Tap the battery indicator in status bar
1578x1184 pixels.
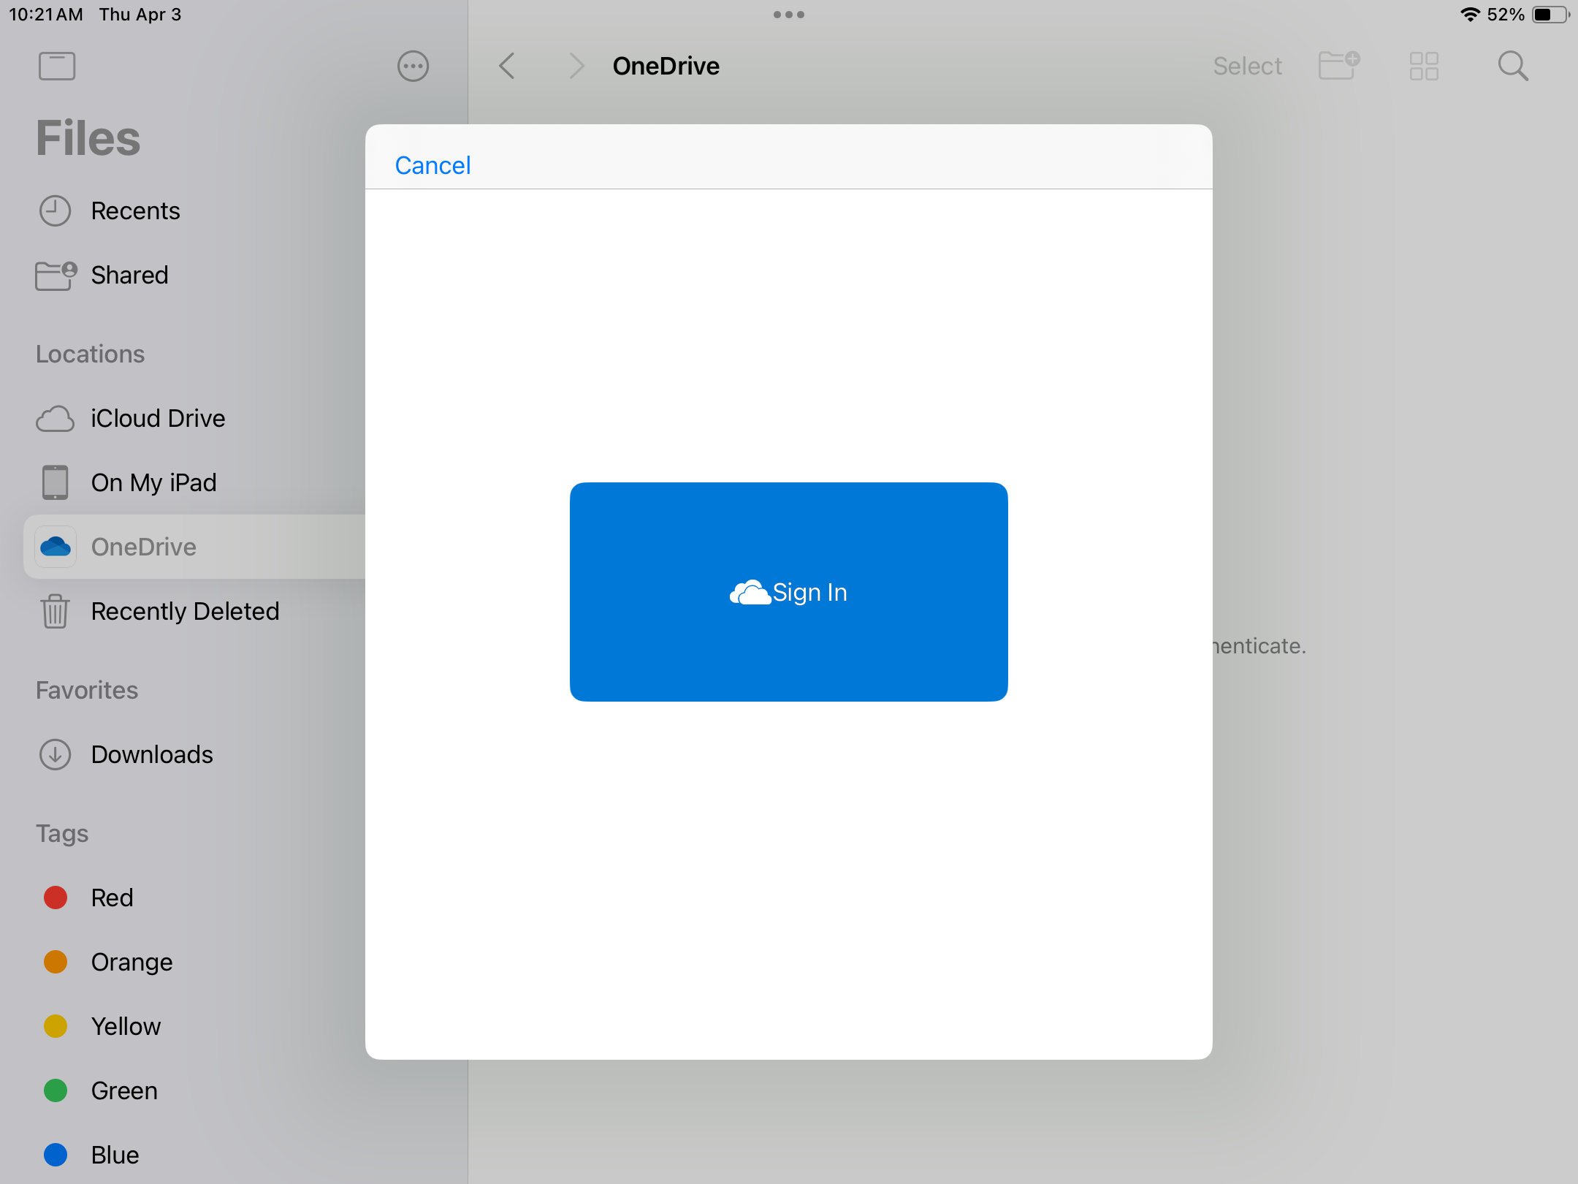click(1551, 15)
